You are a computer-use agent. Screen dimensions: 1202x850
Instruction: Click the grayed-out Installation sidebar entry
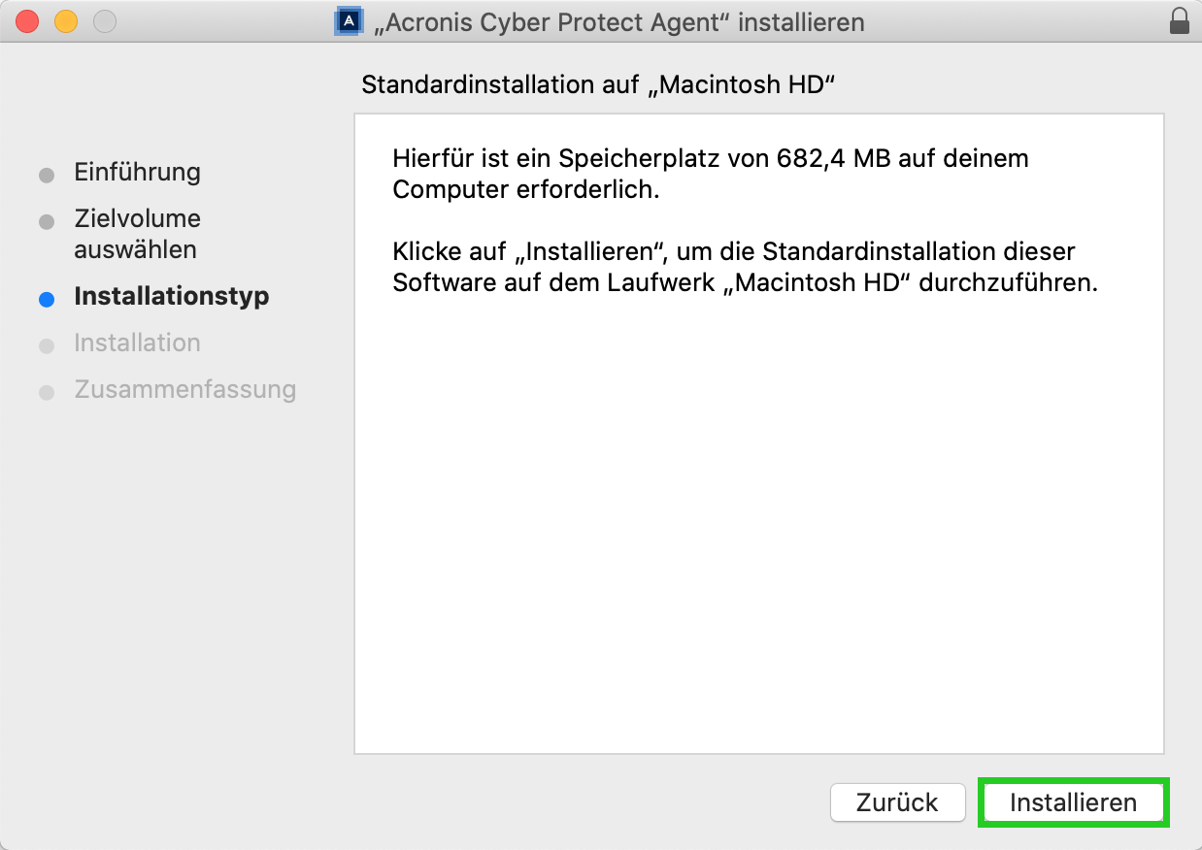[137, 343]
